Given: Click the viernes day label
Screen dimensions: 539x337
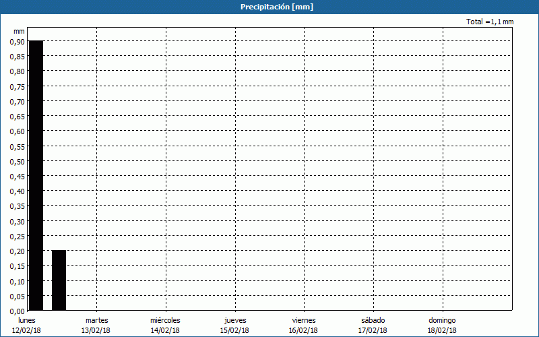Looking at the screenshot, I should coord(303,320).
